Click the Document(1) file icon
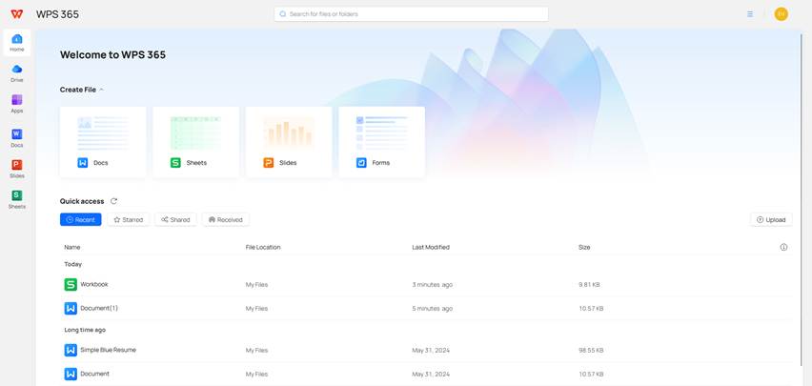The height and width of the screenshot is (386, 812). [71, 308]
